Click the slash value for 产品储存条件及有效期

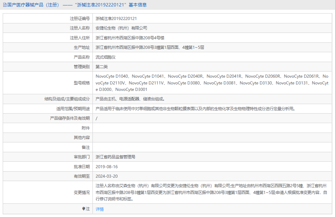pos(96,118)
